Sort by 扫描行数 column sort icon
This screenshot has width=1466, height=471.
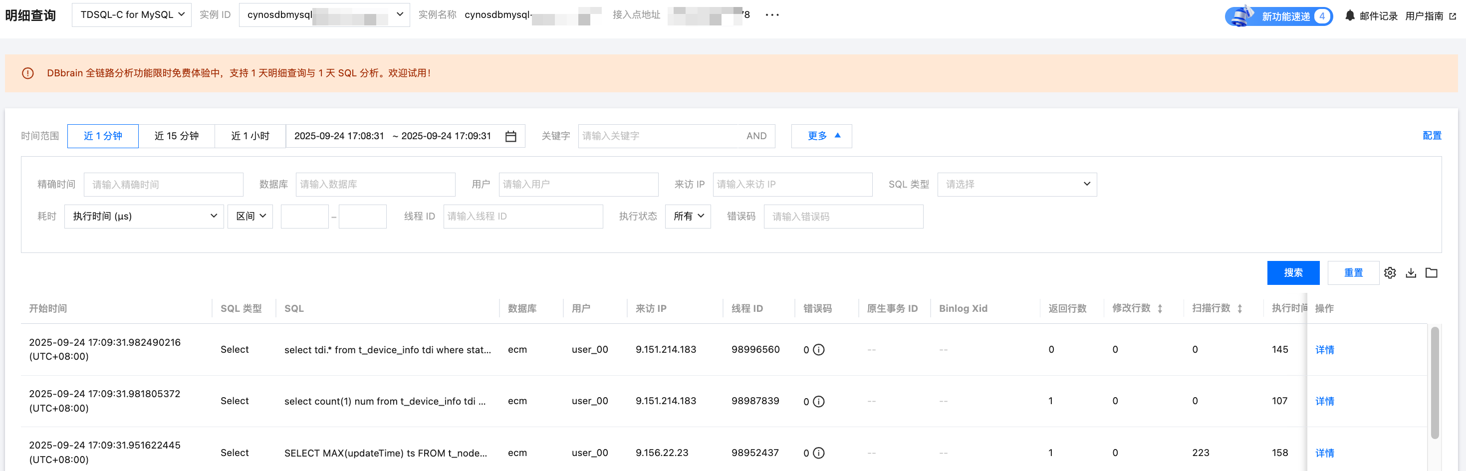click(x=1239, y=308)
